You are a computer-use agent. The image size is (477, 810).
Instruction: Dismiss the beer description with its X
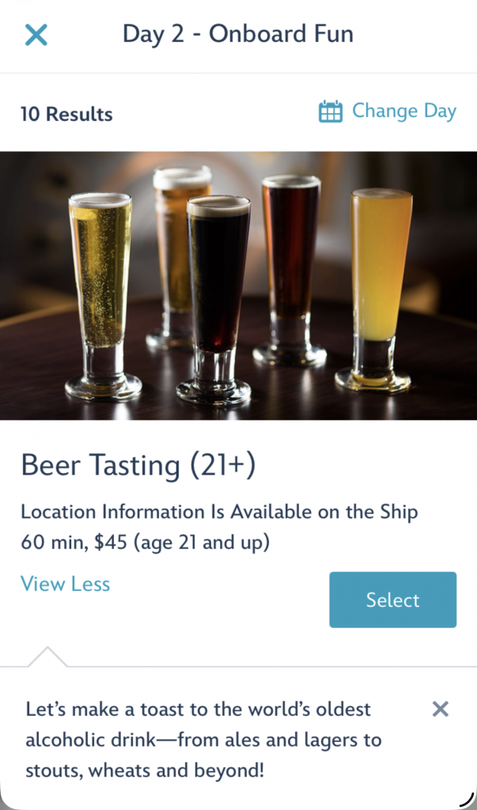click(441, 709)
